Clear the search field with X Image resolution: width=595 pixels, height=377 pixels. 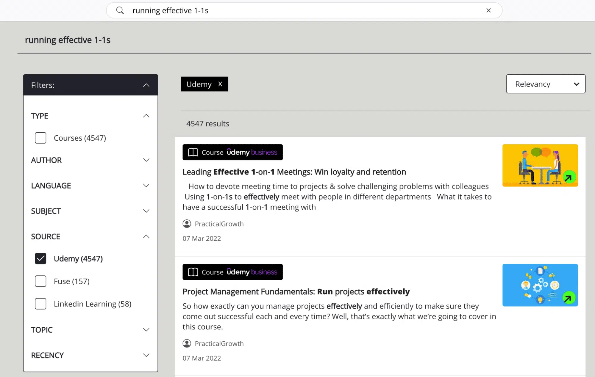pyautogui.click(x=488, y=10)
